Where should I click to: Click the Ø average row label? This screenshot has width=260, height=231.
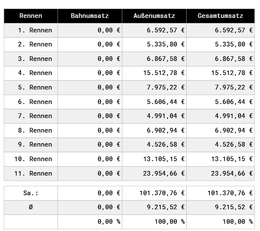click(31, 207)
